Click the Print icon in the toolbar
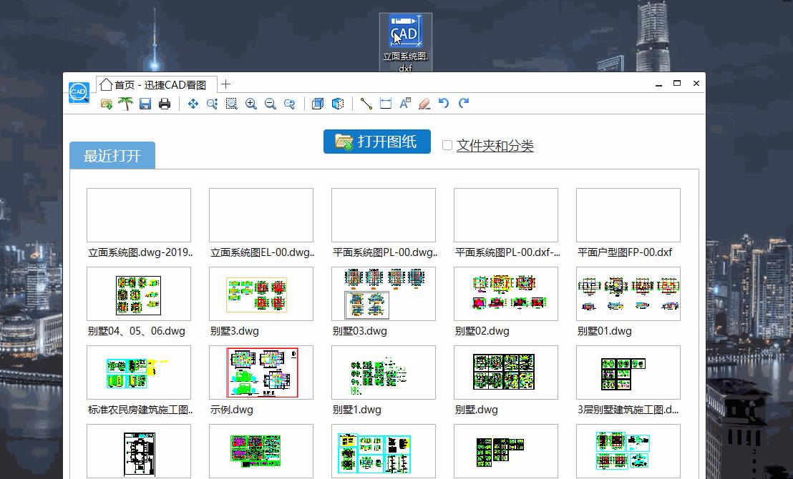 pyautogui.click(x=164, y=104)
